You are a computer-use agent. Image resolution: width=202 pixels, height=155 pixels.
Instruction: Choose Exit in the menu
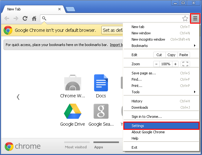(x=161, y=147)
